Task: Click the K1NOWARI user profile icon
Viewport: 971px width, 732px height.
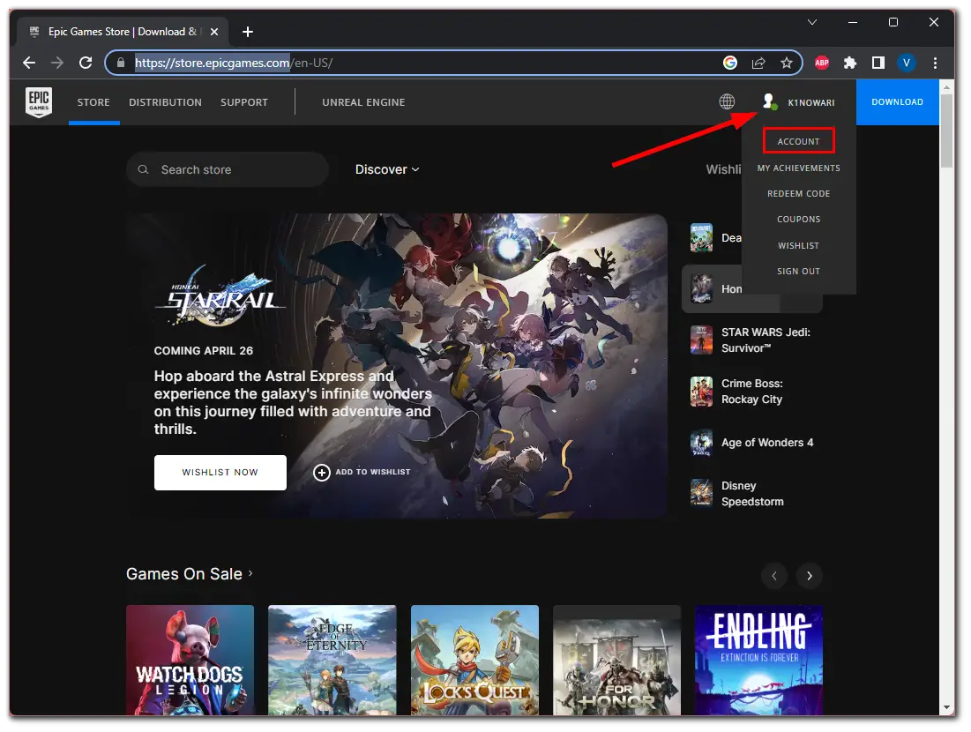Action: coord(770,102)
